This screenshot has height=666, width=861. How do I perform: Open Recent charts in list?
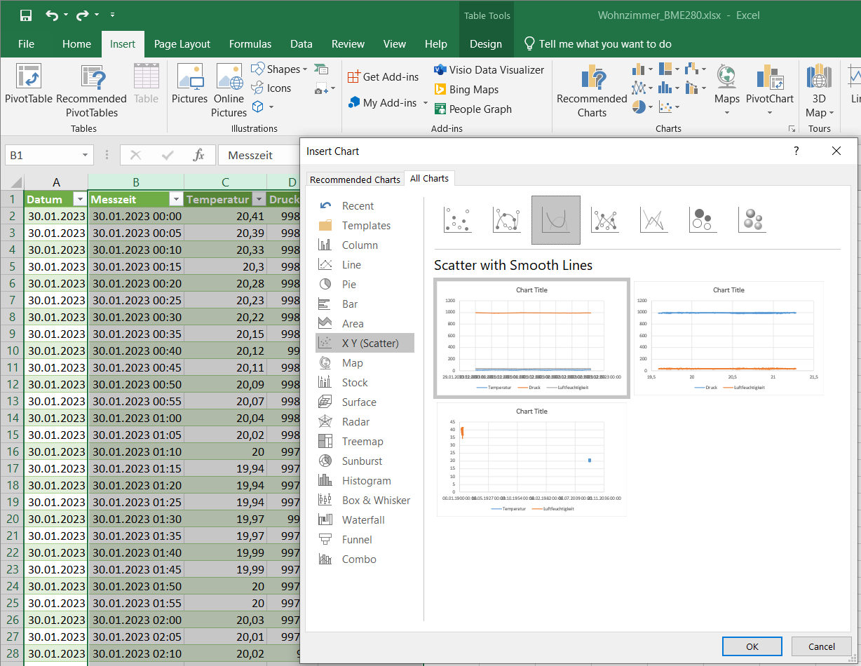click(365, 205)
